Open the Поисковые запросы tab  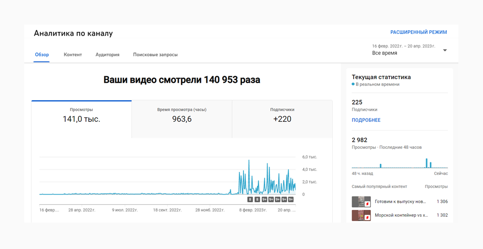click(x=155, y=54)
